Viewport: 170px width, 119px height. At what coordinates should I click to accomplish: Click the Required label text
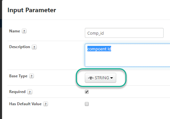click(17, 92)
